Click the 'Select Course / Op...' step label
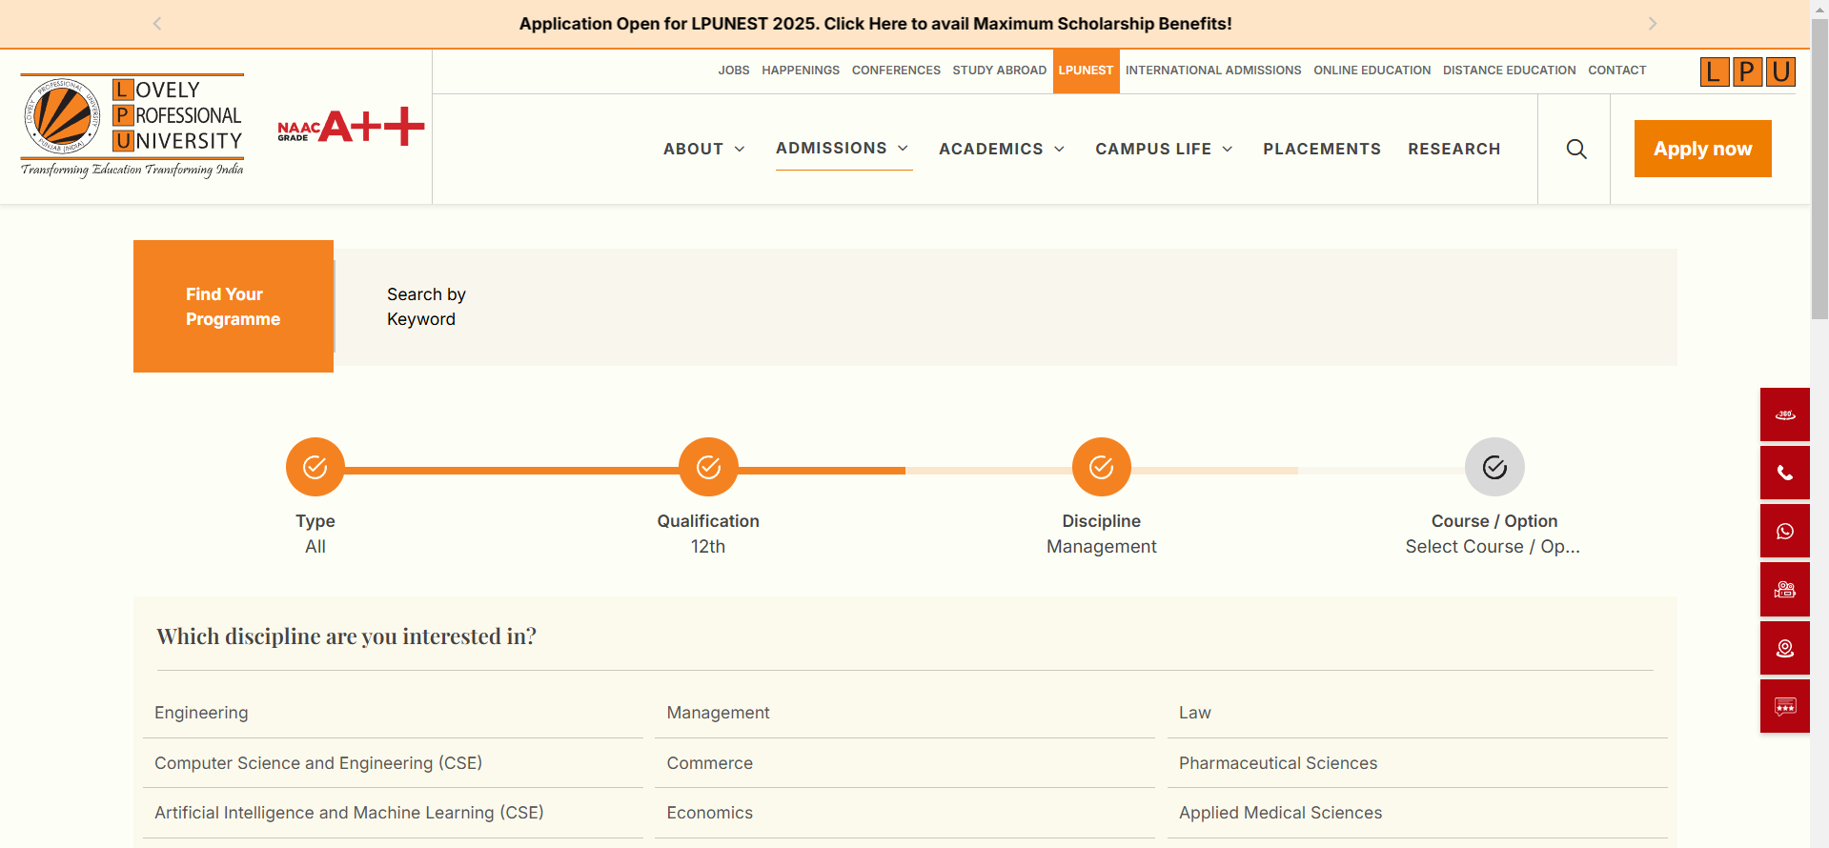 pyautogui.click(x=1493, y=547)
